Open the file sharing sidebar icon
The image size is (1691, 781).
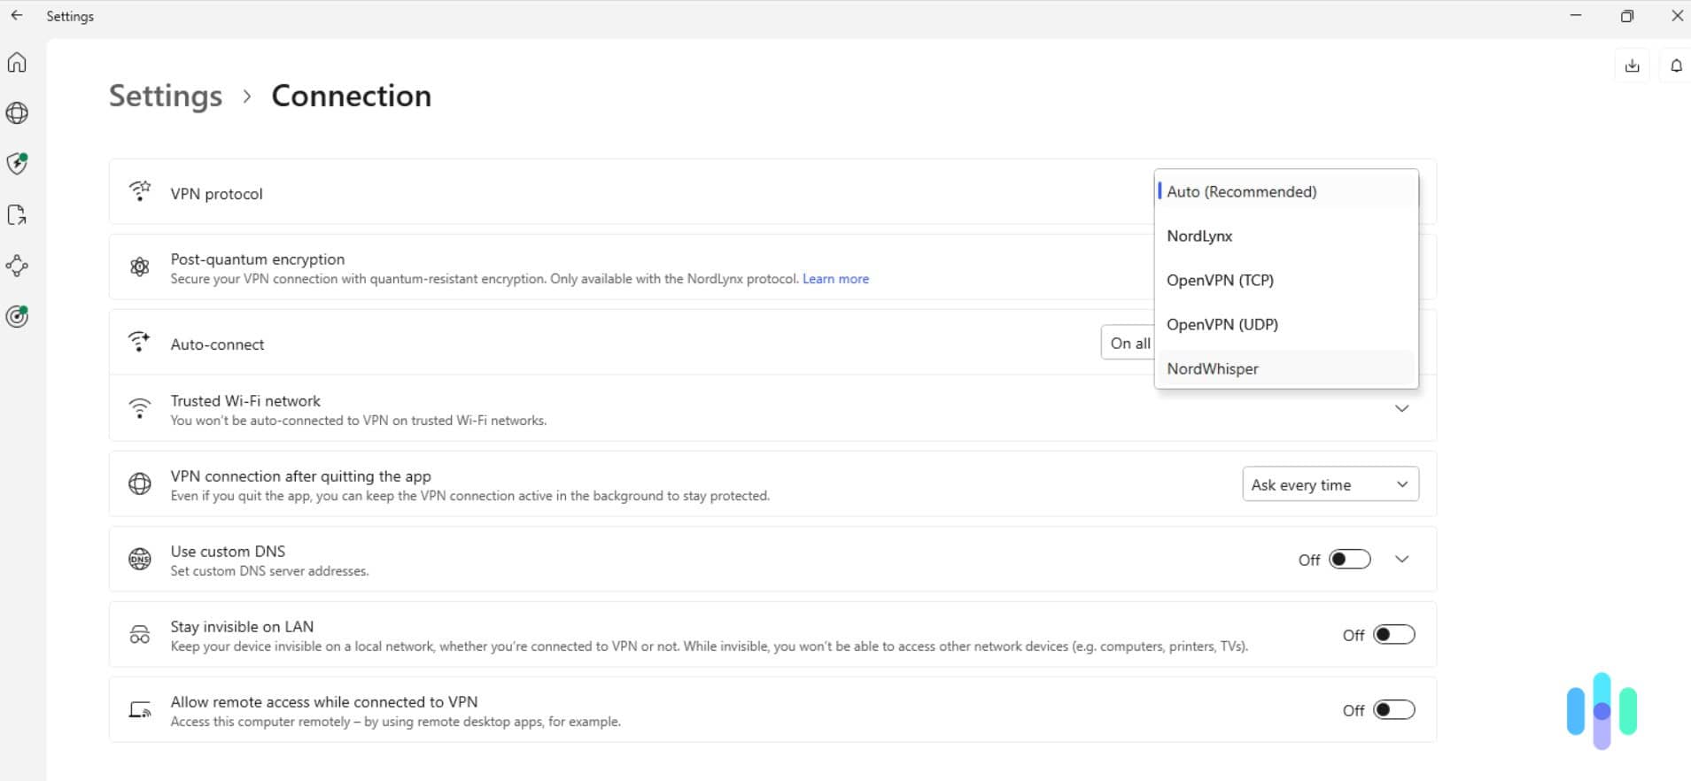coord(17,215)
